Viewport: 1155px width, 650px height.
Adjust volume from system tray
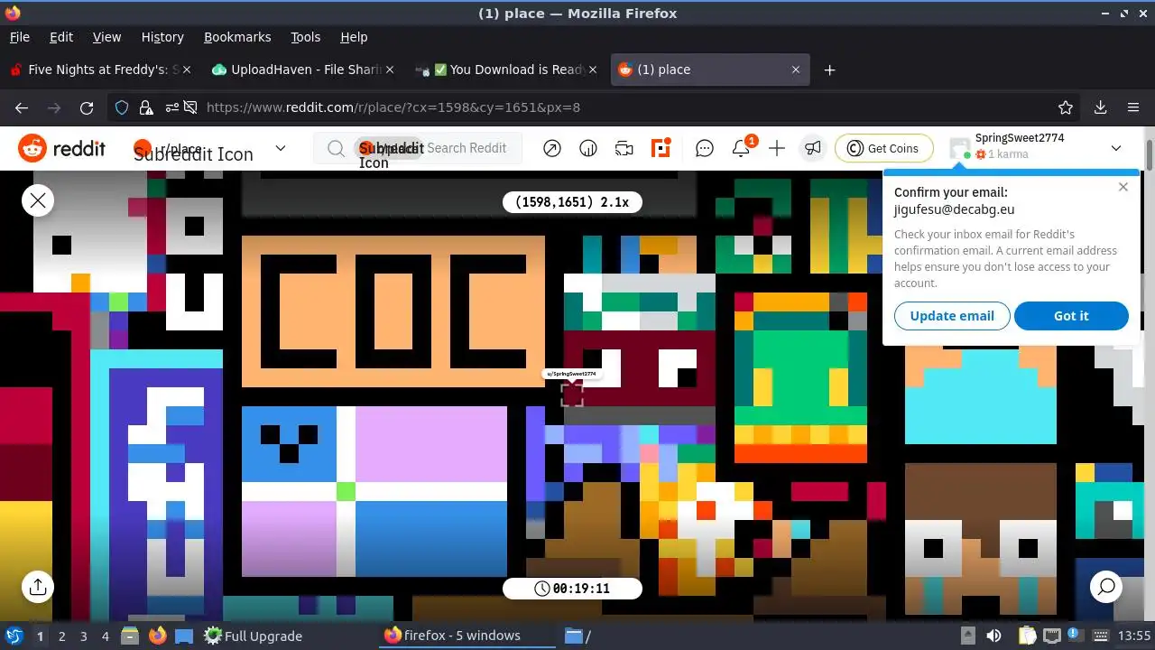993,636
